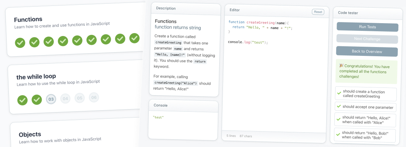The height and width of the screenshot is (147, 406).
Task: Select the 'Hello, Bob!' test result
Action: pos(365,135)
